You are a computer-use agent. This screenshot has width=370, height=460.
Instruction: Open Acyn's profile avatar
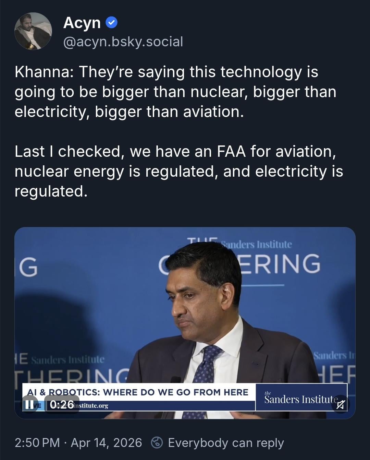coord(33,31)
